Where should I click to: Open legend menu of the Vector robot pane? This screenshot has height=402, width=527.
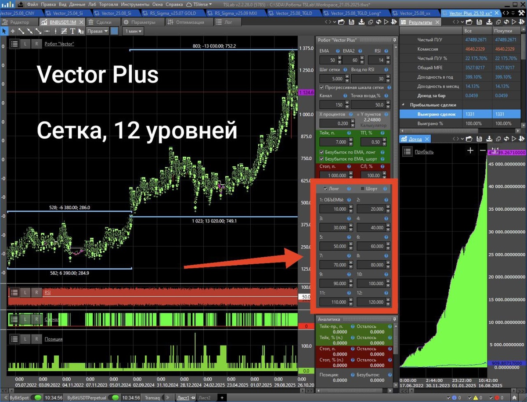(x=14, y=43)
